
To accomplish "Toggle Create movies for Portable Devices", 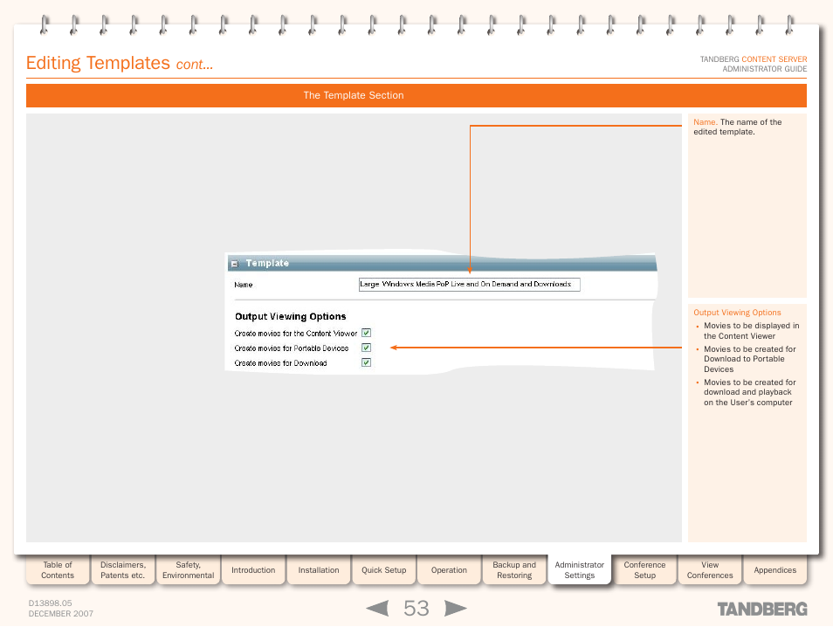I will pyautogui.click(x=366, y=348).
